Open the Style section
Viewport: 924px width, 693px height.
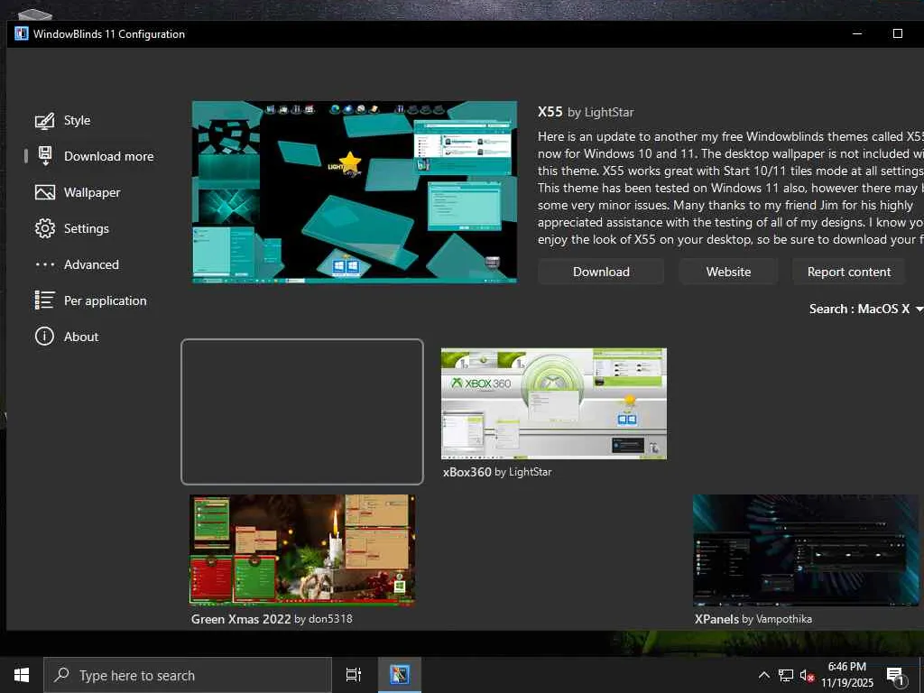tap(78, 120)
